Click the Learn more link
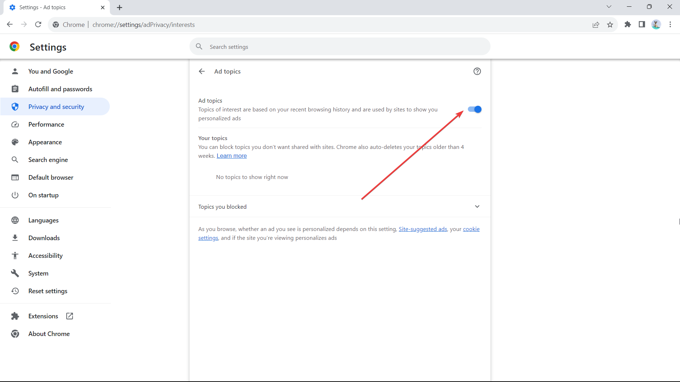This screenshot has width=680, height=382. (x=232, y=156)
